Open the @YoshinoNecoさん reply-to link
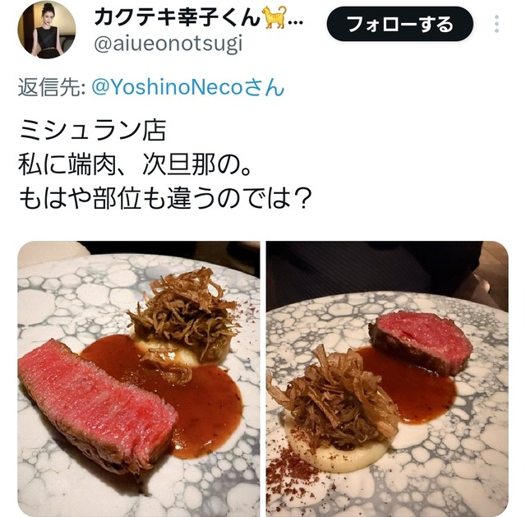Image resolution: width=526 pixels, height=517 pixels. click(188, 87)
